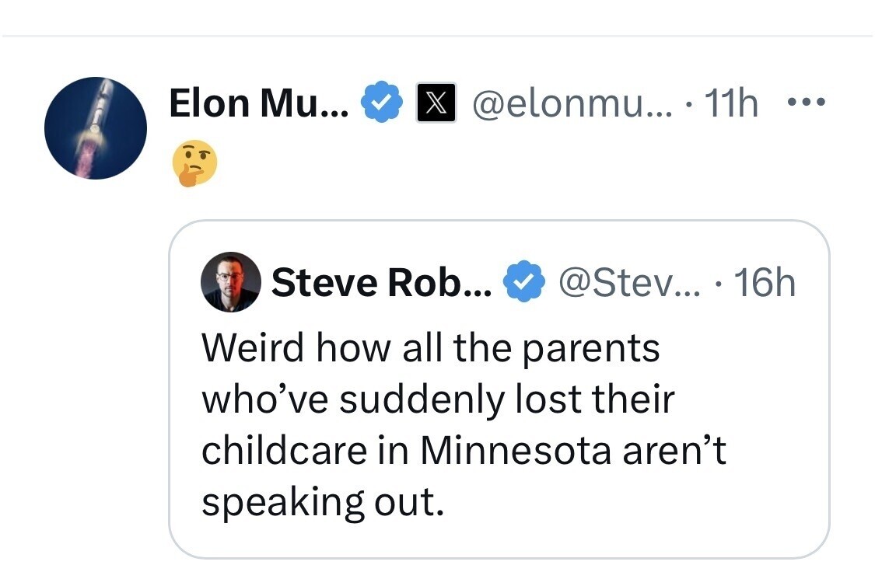Click the "speaking out." closing line

323,503
